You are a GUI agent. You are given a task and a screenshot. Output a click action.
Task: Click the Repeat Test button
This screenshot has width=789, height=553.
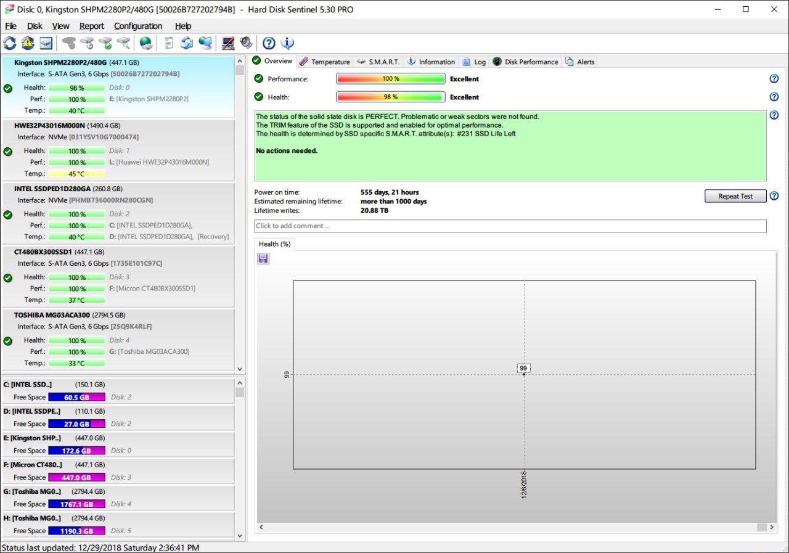735,196
